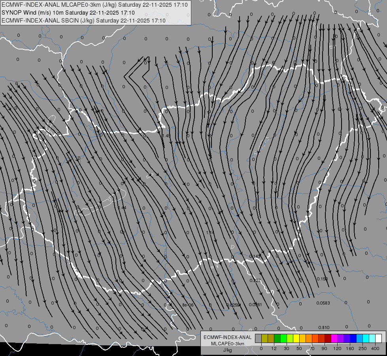
Task: Click the SBCIN title line at top
Action: (x=83, y=21)
